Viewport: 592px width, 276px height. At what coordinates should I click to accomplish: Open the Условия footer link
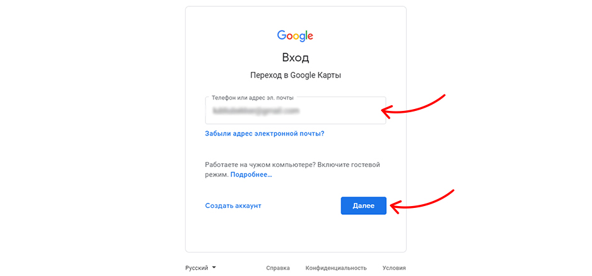(394, 268)
